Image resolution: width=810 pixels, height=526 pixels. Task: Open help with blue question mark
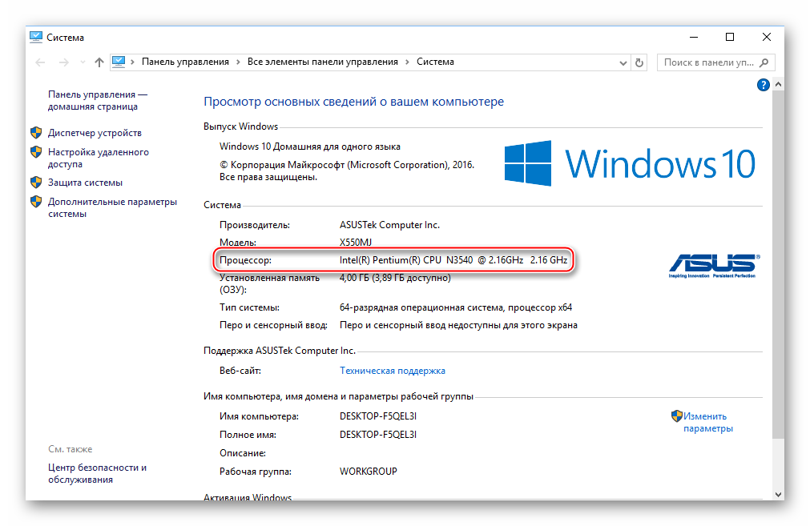(763, 85)
